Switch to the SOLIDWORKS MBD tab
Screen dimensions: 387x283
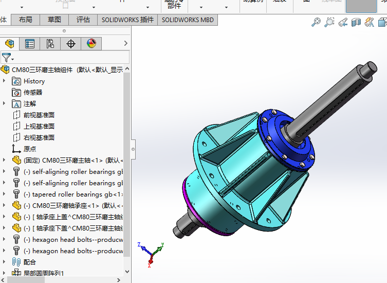tap(188, 20)
